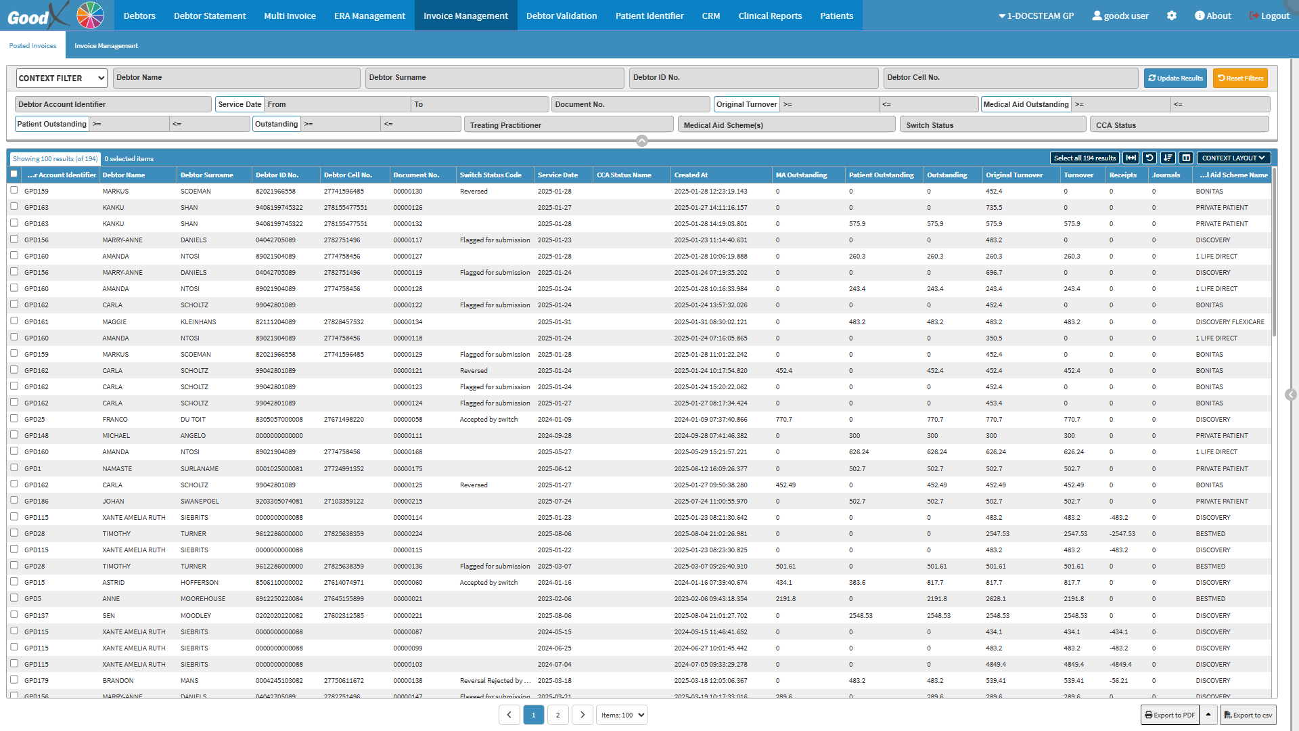Go to the next results page arrow
The height and width of the screenshot is (731, 1299).
click(x=583, y=715)
